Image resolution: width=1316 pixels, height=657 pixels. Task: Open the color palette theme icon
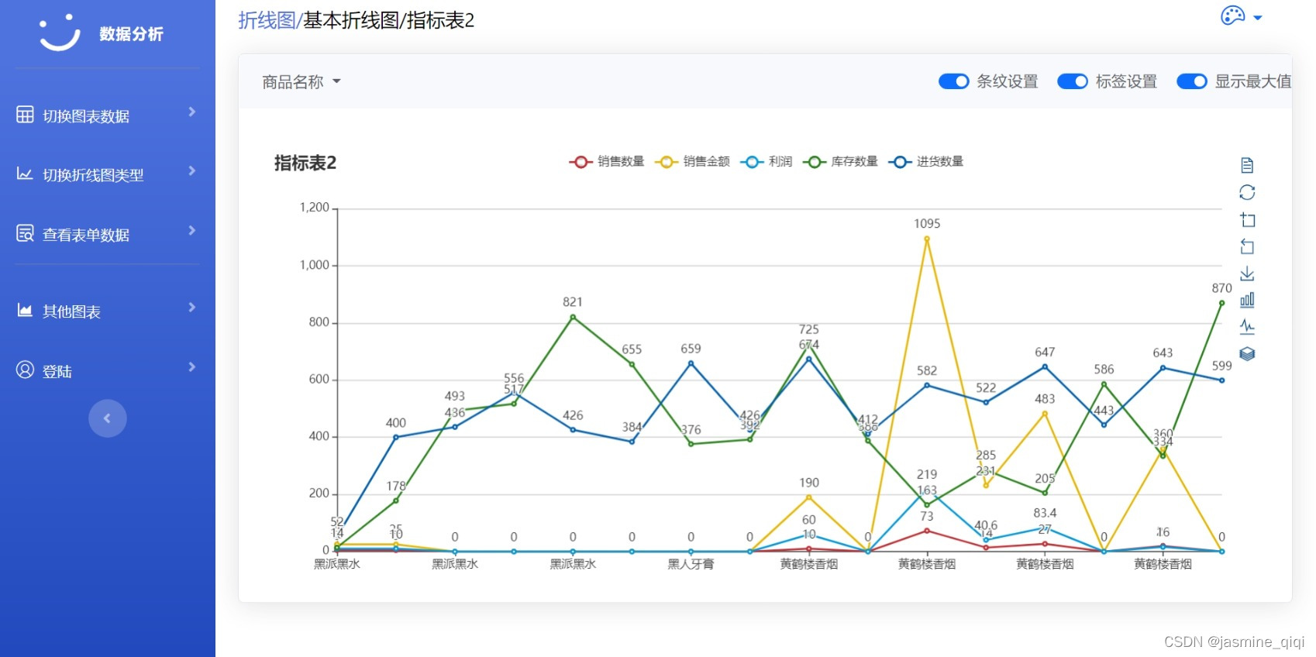pyautogui.click(x=1232, y=15)
